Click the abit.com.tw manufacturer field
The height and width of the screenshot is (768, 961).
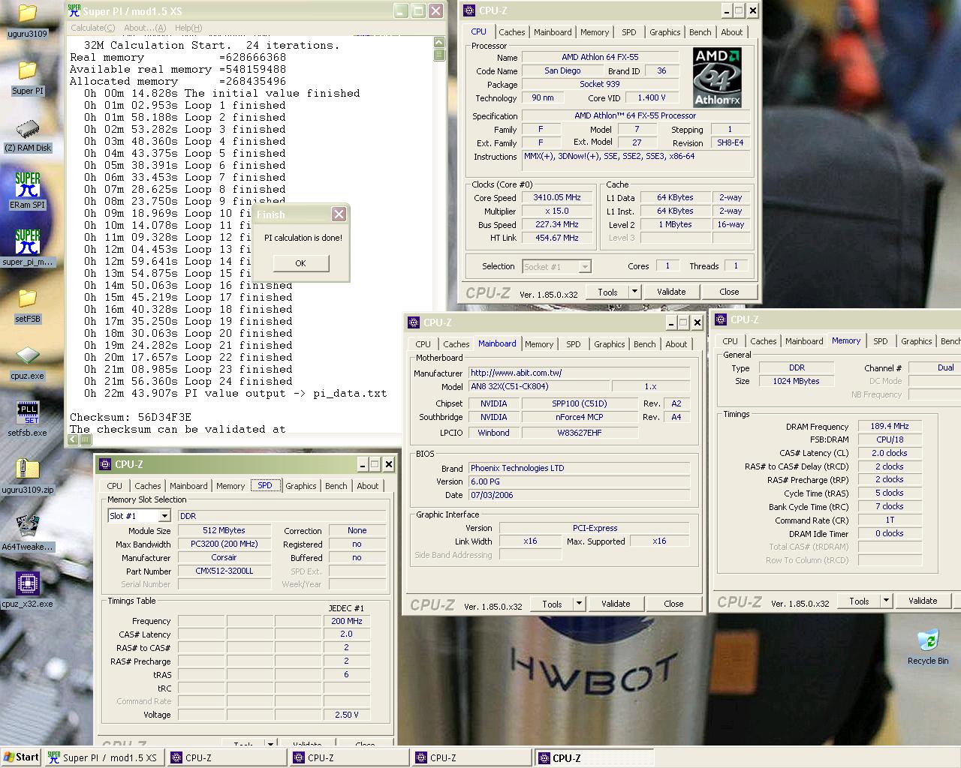[580, 373]
